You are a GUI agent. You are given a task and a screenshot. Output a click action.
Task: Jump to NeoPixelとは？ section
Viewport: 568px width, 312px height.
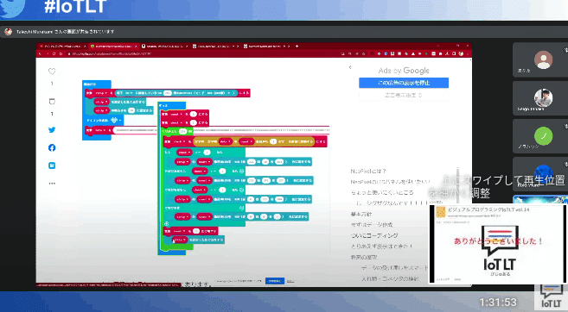click(368, 172)
